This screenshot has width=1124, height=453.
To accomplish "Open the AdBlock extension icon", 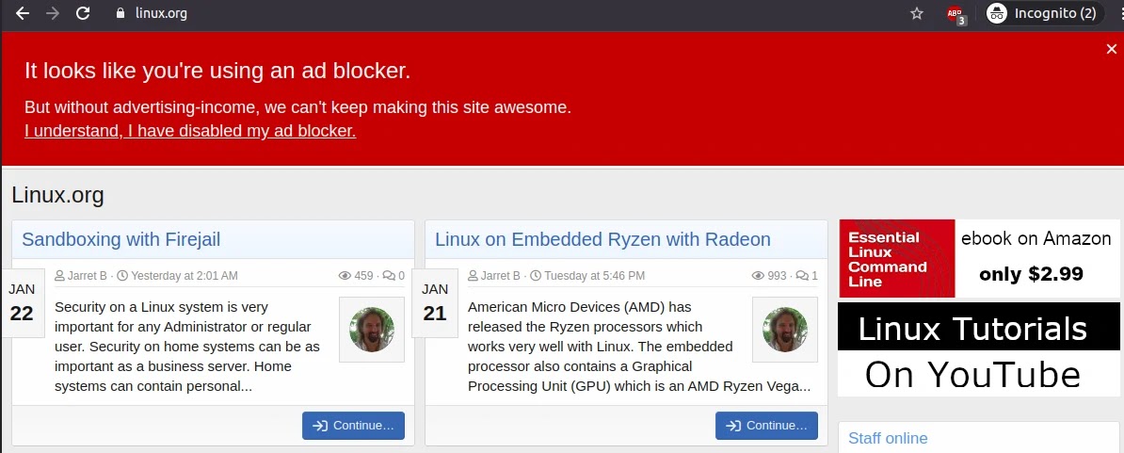I will tap(955, 13).
